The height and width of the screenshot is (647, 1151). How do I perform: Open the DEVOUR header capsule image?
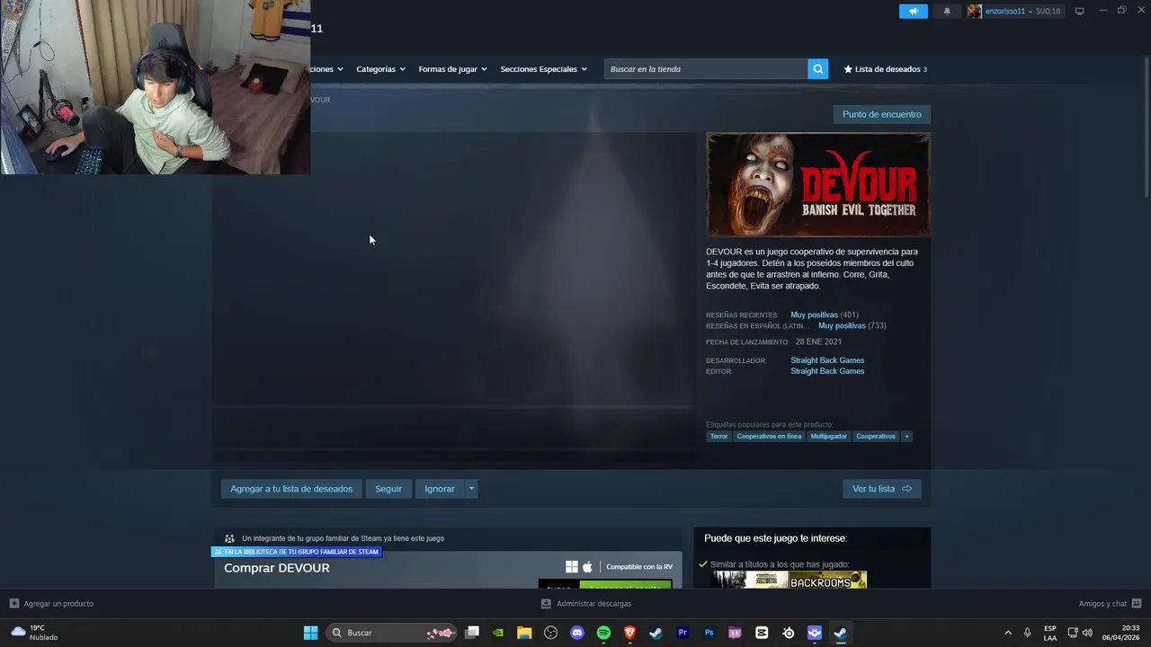point(818,184)
